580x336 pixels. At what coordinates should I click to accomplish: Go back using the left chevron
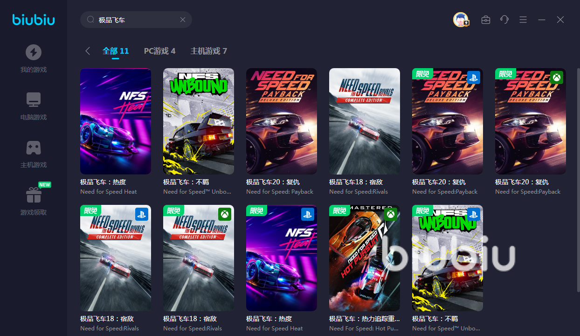(88, 51)
